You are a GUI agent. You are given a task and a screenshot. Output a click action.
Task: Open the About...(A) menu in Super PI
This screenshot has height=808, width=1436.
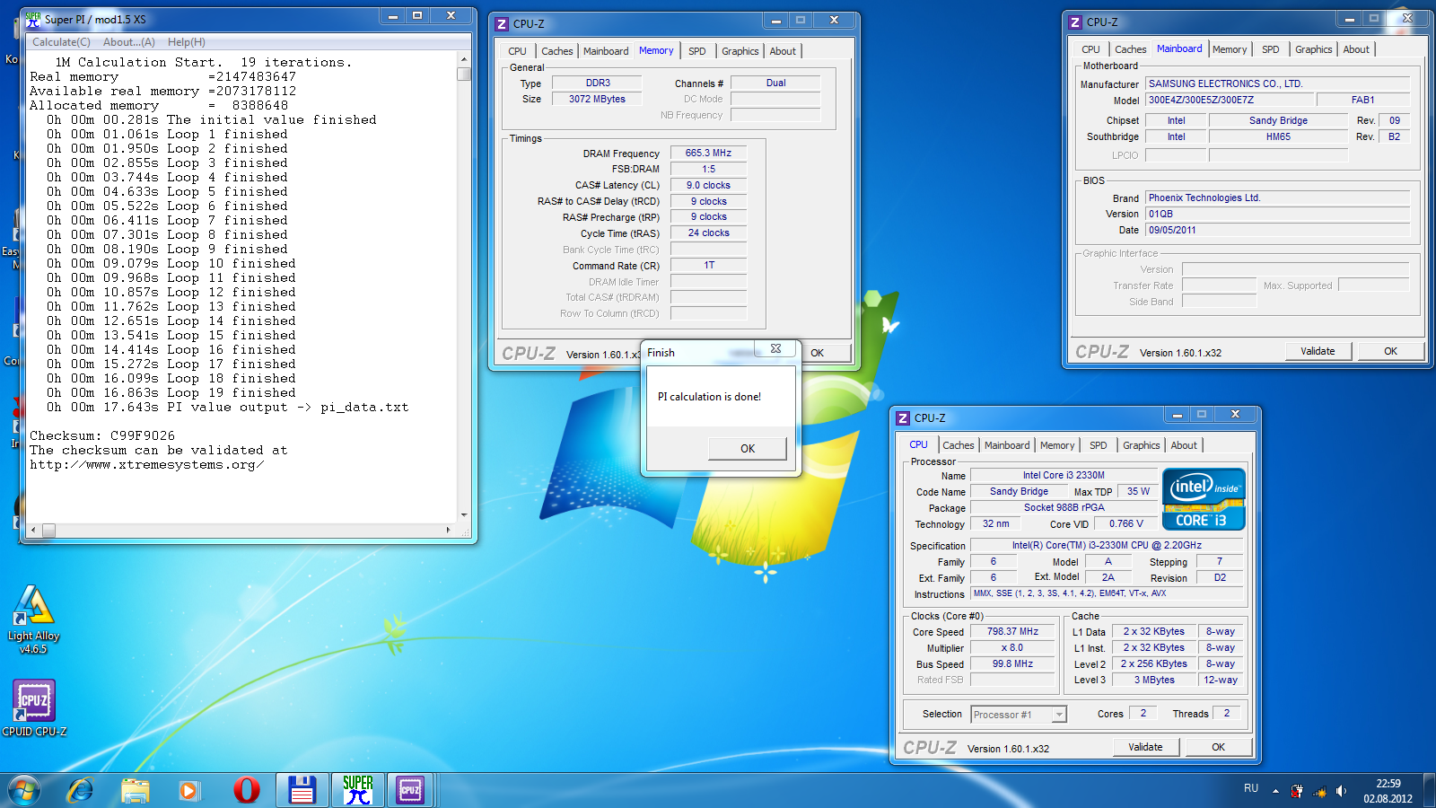pyautogui.click(x=129, y=42)
